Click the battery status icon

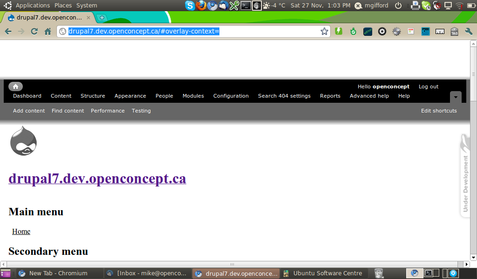tap(470, 6)
